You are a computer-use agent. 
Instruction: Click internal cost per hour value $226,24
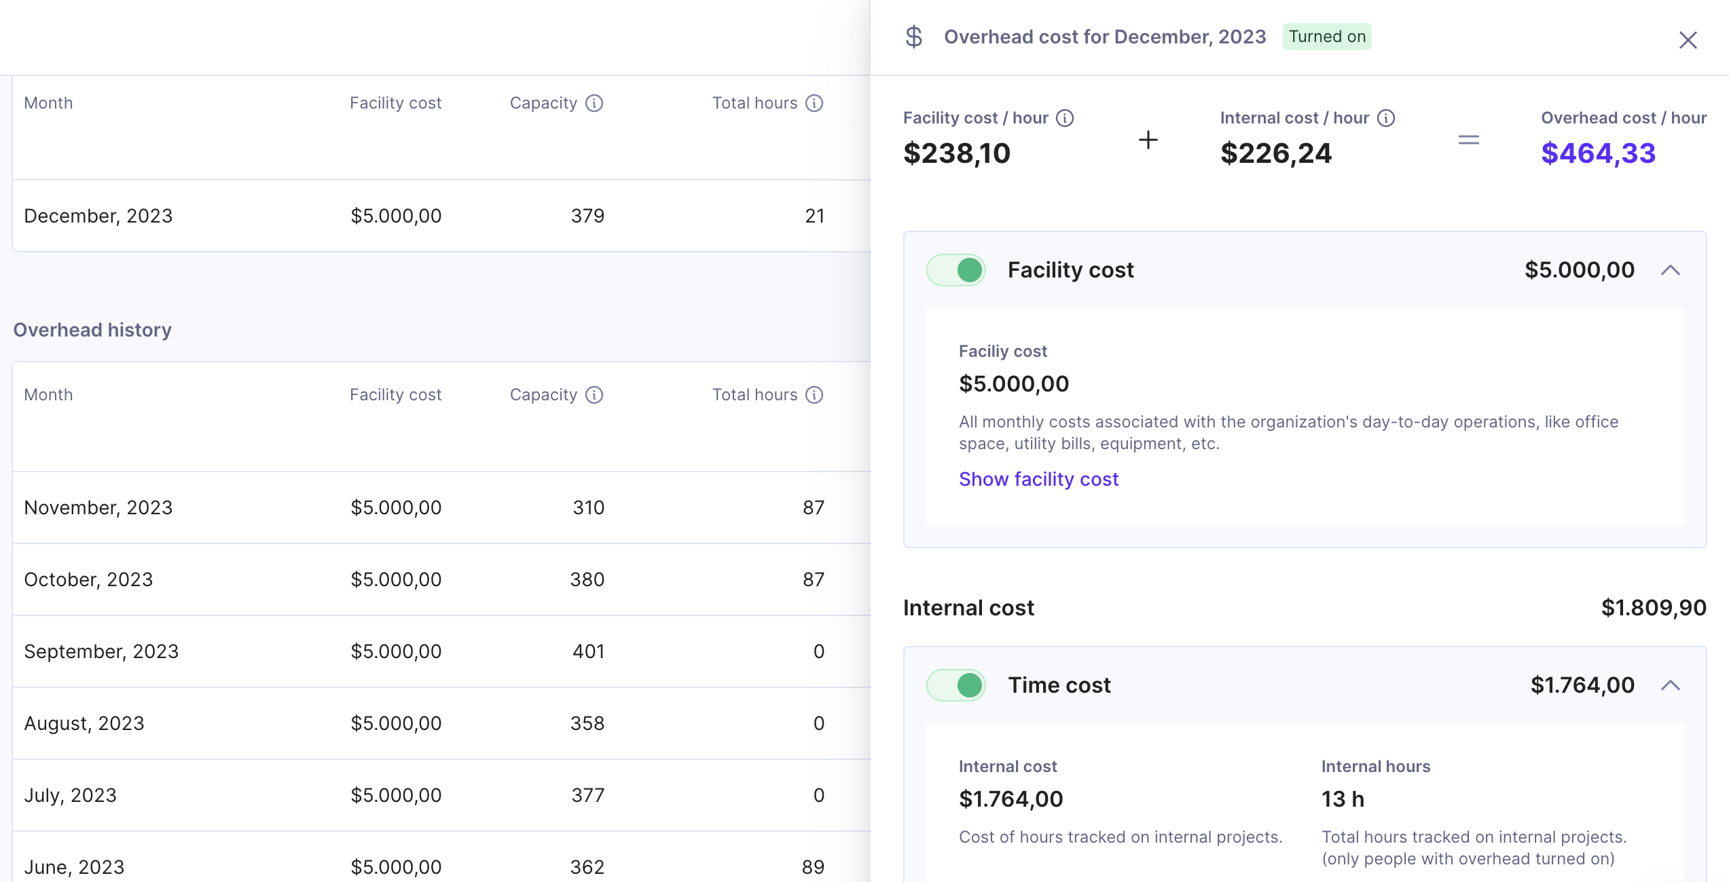(1276, 153)
